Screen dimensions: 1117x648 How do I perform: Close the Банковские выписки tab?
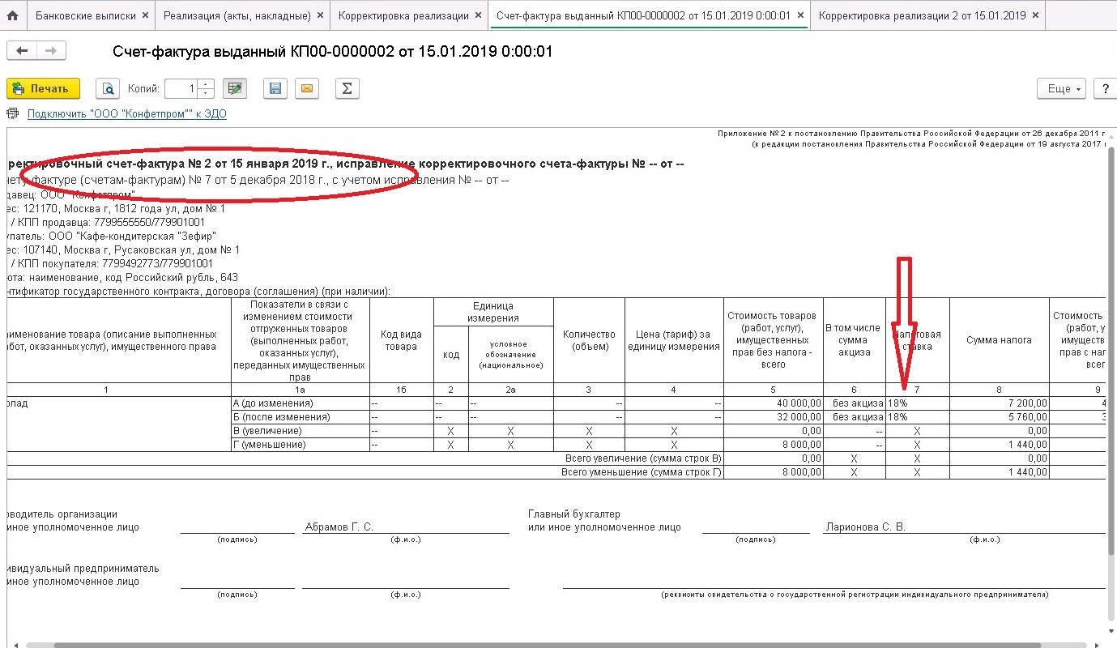(x=145, y=15)
